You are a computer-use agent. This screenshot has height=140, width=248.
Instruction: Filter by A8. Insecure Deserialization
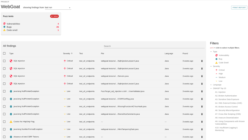pos(227,118)
